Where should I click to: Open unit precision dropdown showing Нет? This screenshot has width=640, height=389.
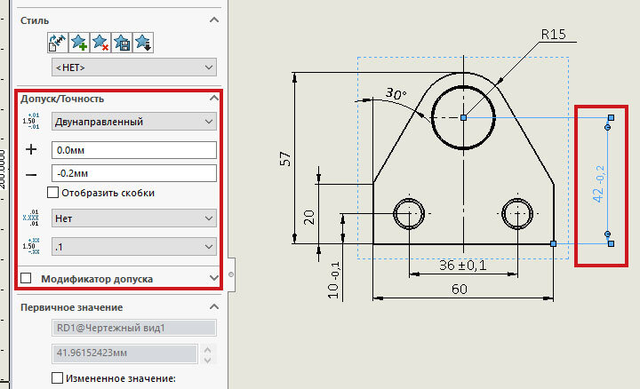point(134,218)
